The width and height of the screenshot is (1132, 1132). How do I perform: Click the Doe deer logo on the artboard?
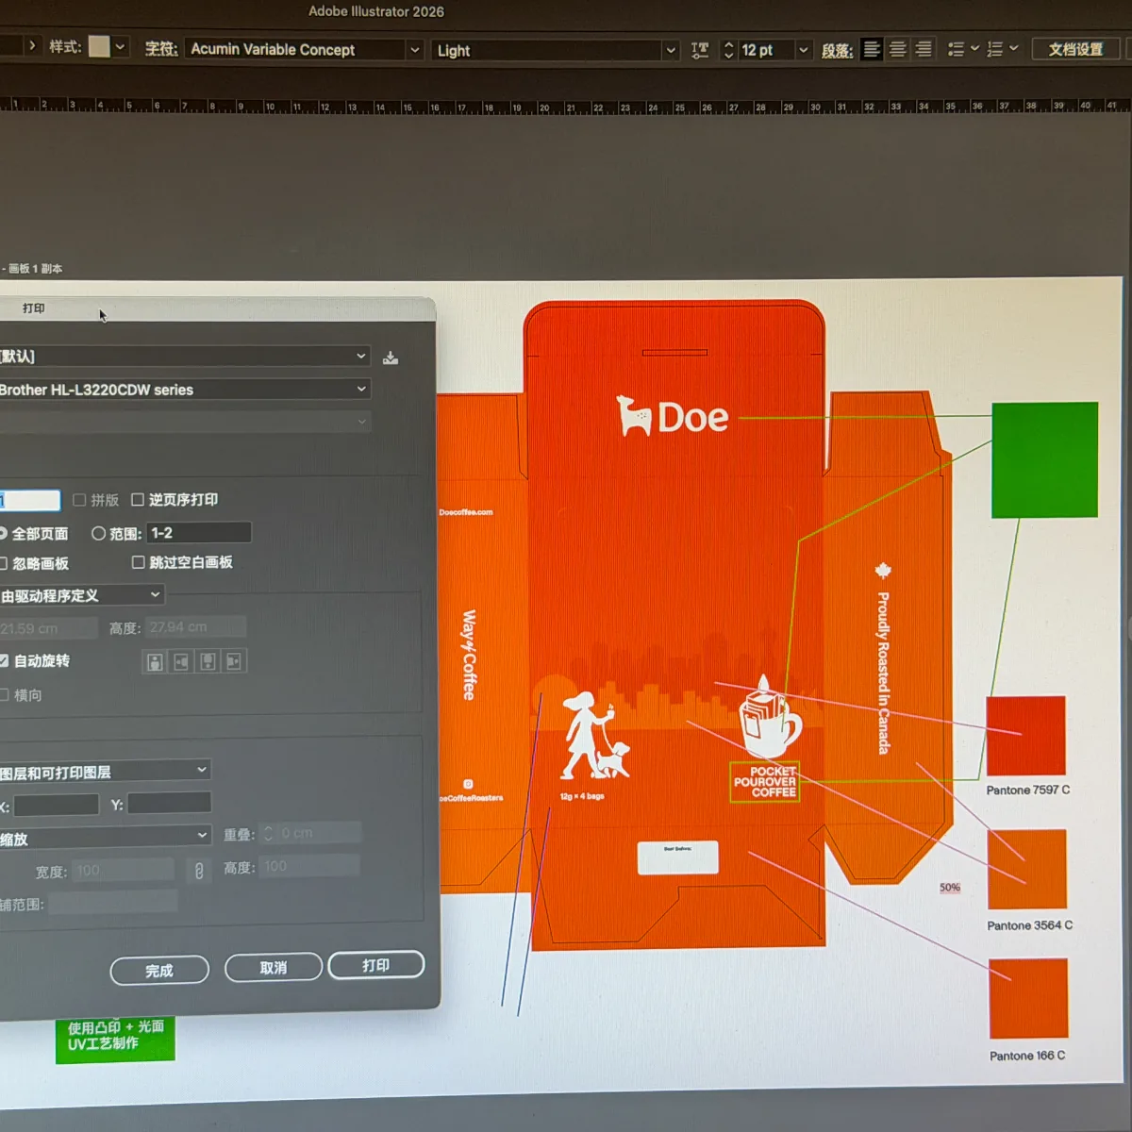coord(673,416)
